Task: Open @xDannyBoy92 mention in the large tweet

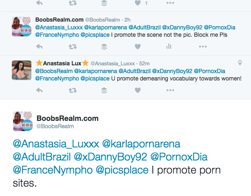Action: point(110,157)
